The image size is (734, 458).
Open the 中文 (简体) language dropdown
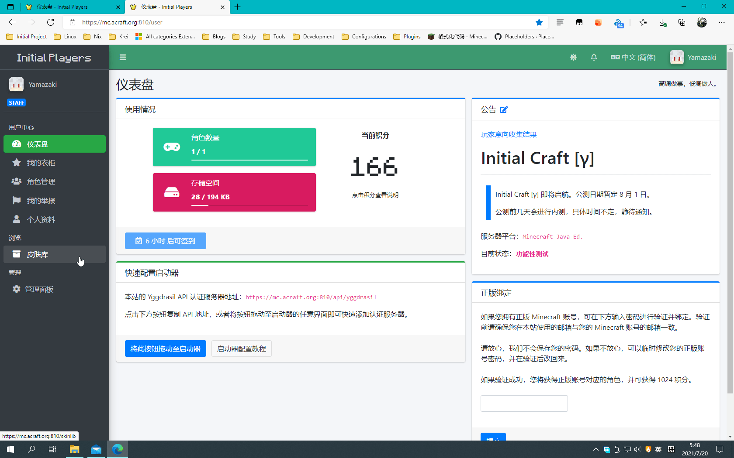pyautogui.click(x=633, y=57)
